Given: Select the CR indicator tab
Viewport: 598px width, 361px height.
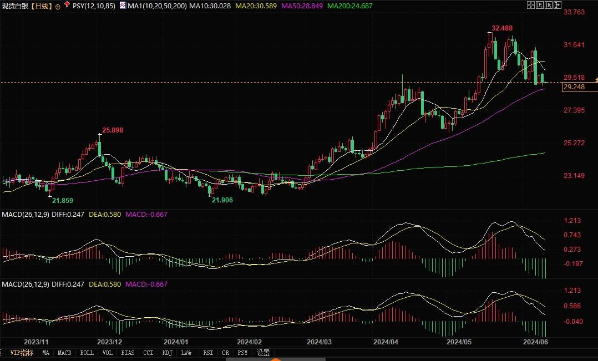Looking at the screenshot, I should 225,353.
